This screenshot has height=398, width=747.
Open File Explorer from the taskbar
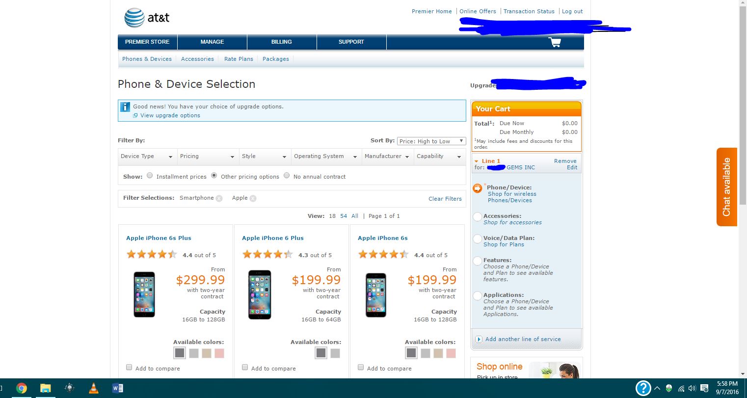[x=45, y=388]
